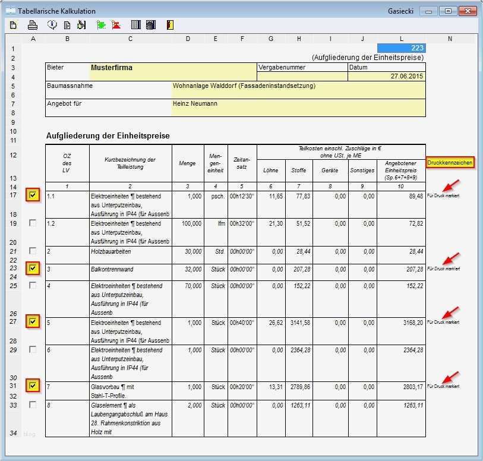
Task: Uncheck print mark for position 1.1
Action: 33,195
